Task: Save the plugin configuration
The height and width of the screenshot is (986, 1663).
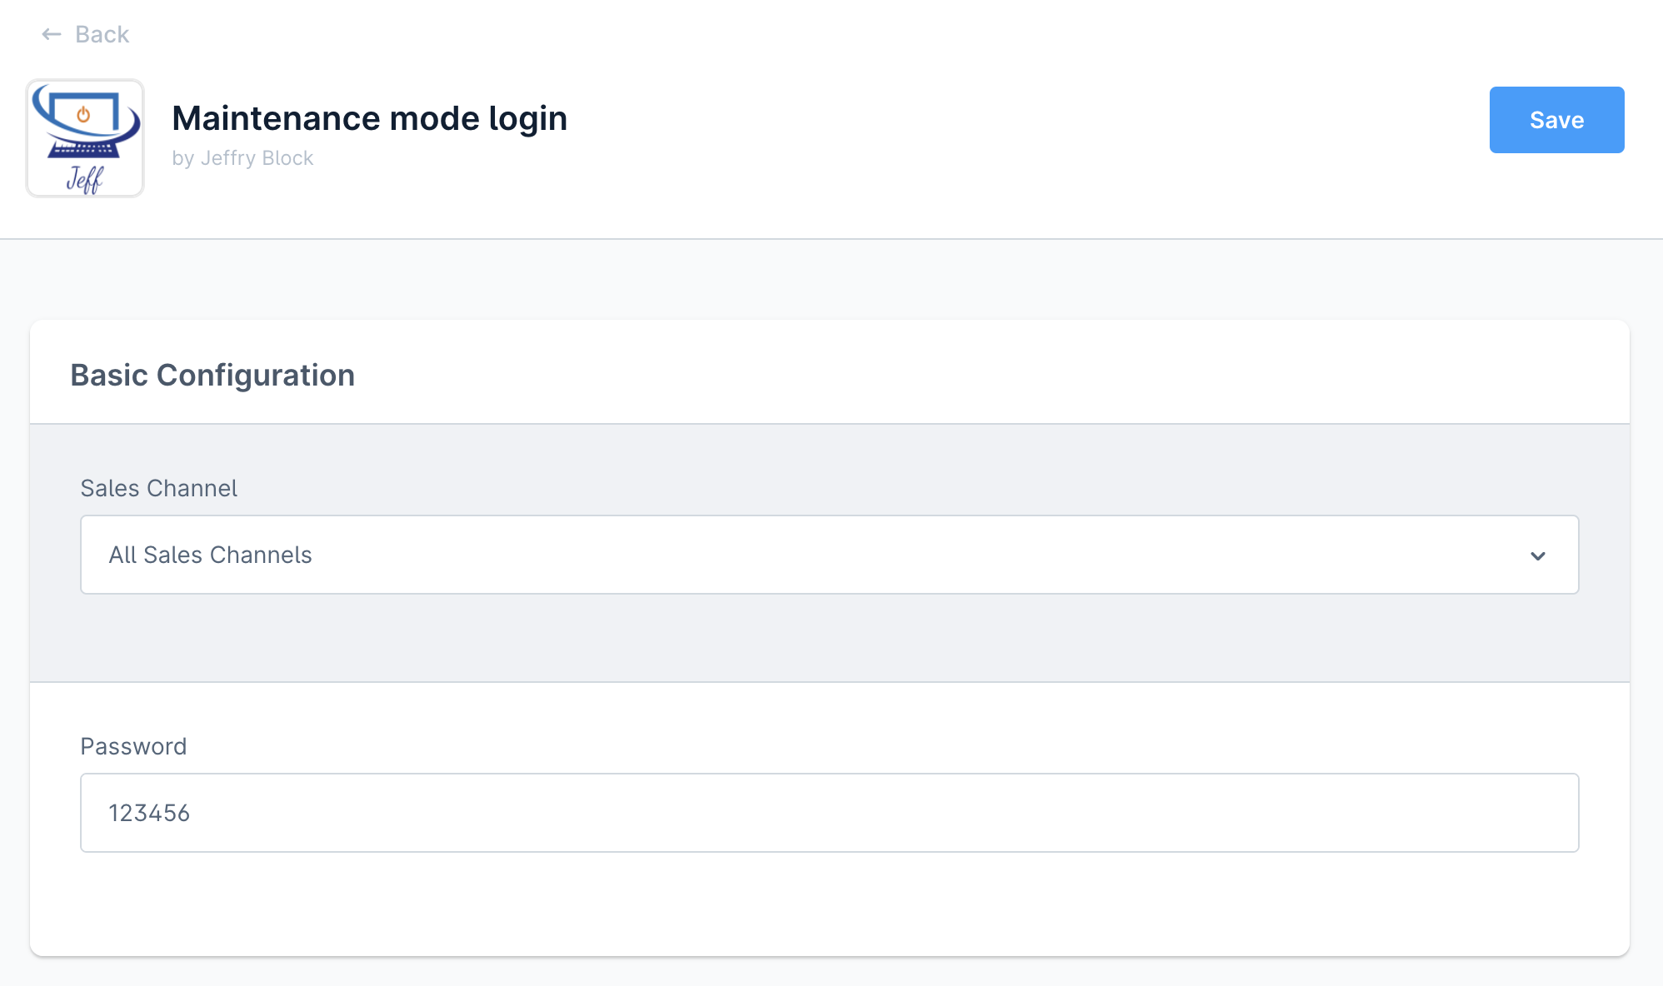Action: point(1556,120)
